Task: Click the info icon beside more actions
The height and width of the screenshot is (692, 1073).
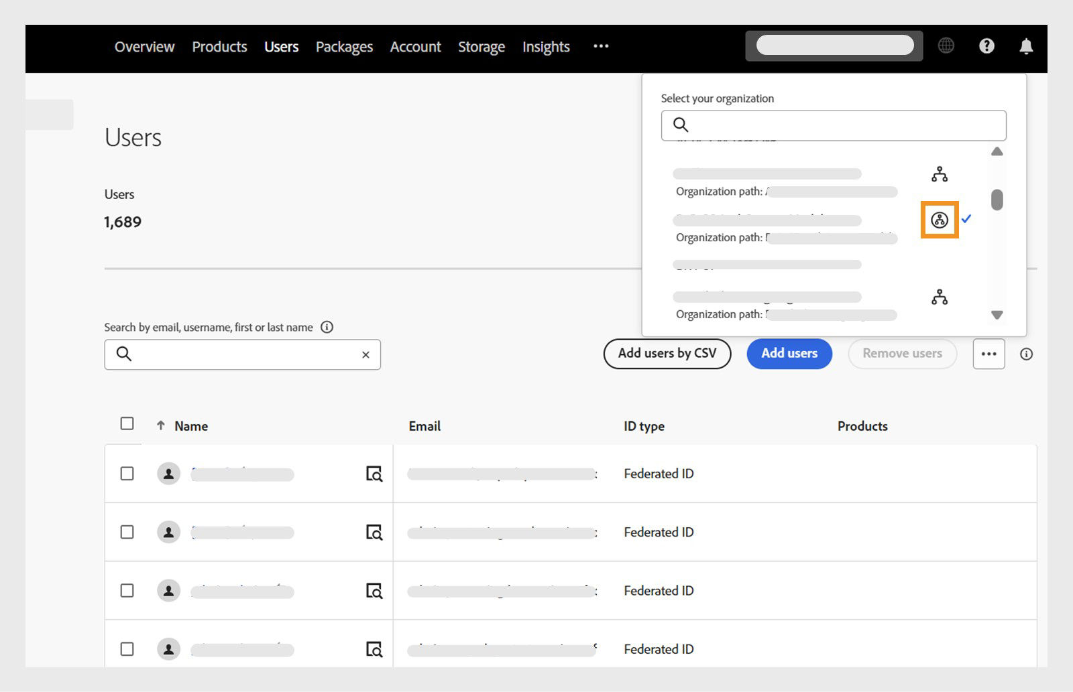Action: (x=1026, y=354)
